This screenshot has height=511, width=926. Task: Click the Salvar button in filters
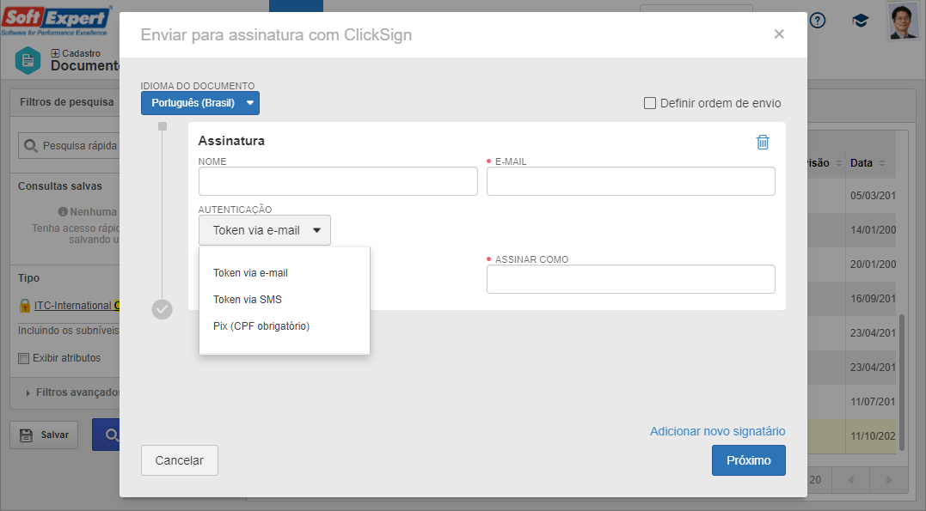(44, 435)
